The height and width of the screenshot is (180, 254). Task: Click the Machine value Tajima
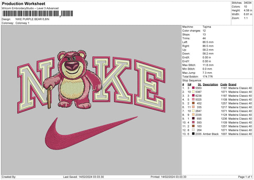[x=207, y=27]
